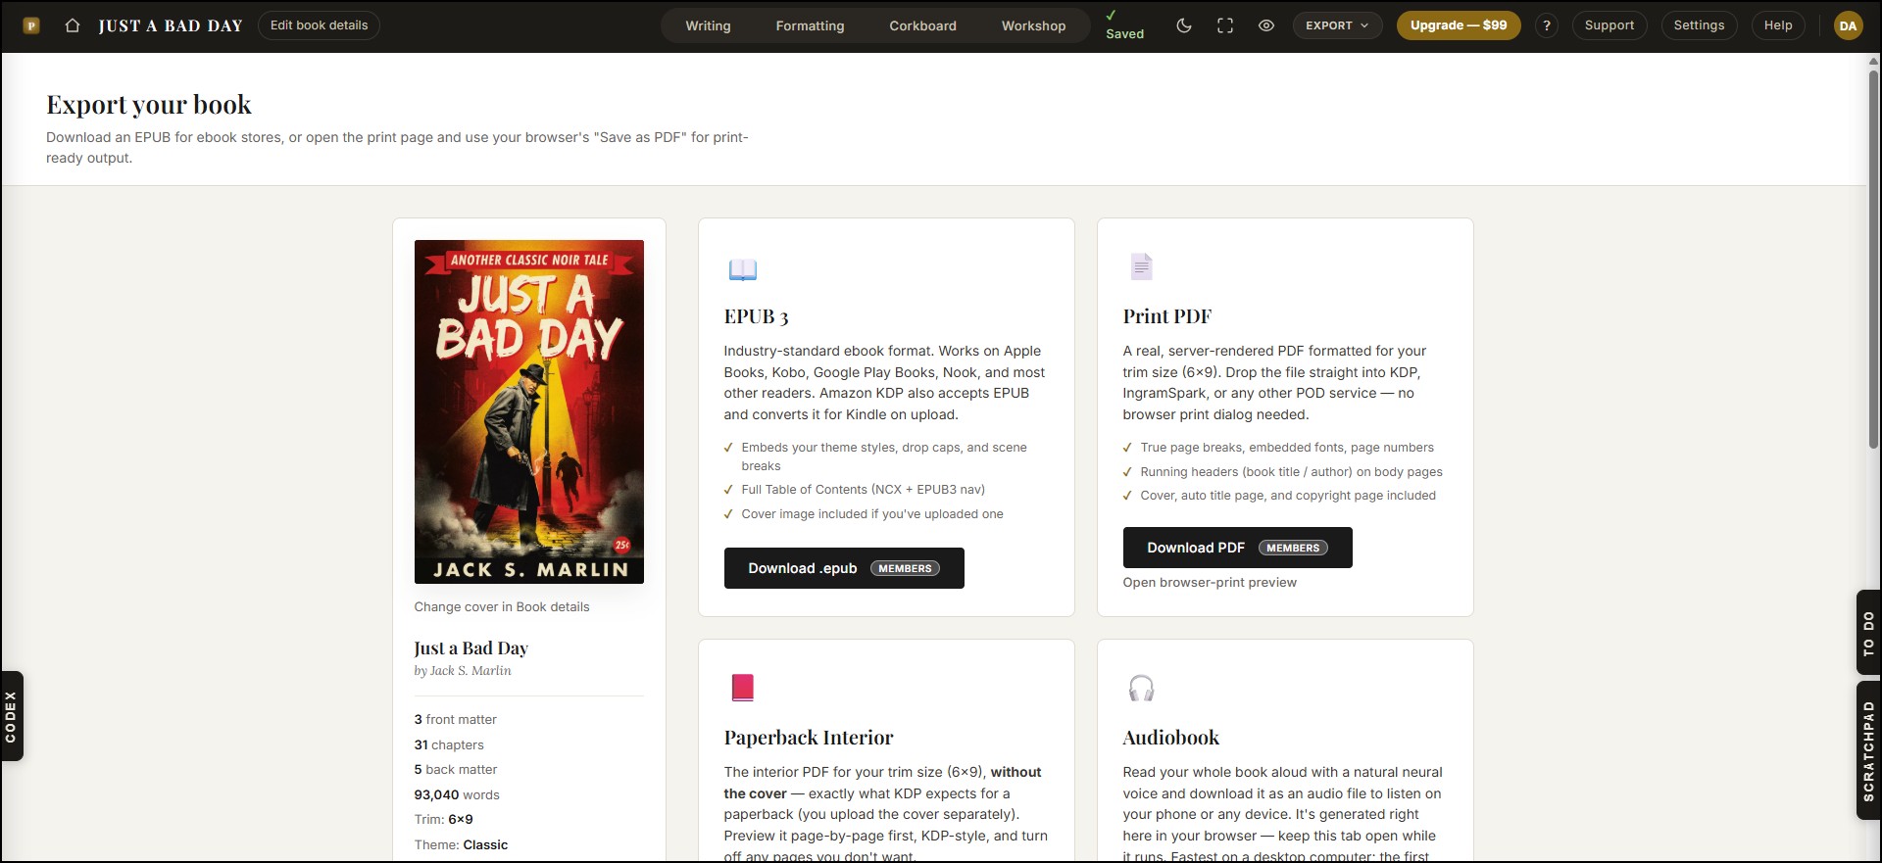The height and width of the screenshot is (863, 1882).
Task: Click the 3 front matter stat
Action: [455, 720]
